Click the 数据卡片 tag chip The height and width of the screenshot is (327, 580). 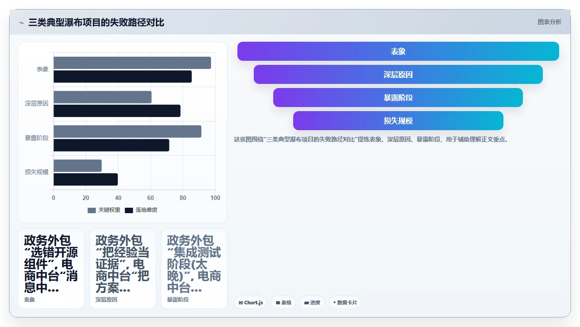pyautogui.click(x=345, y=303)
